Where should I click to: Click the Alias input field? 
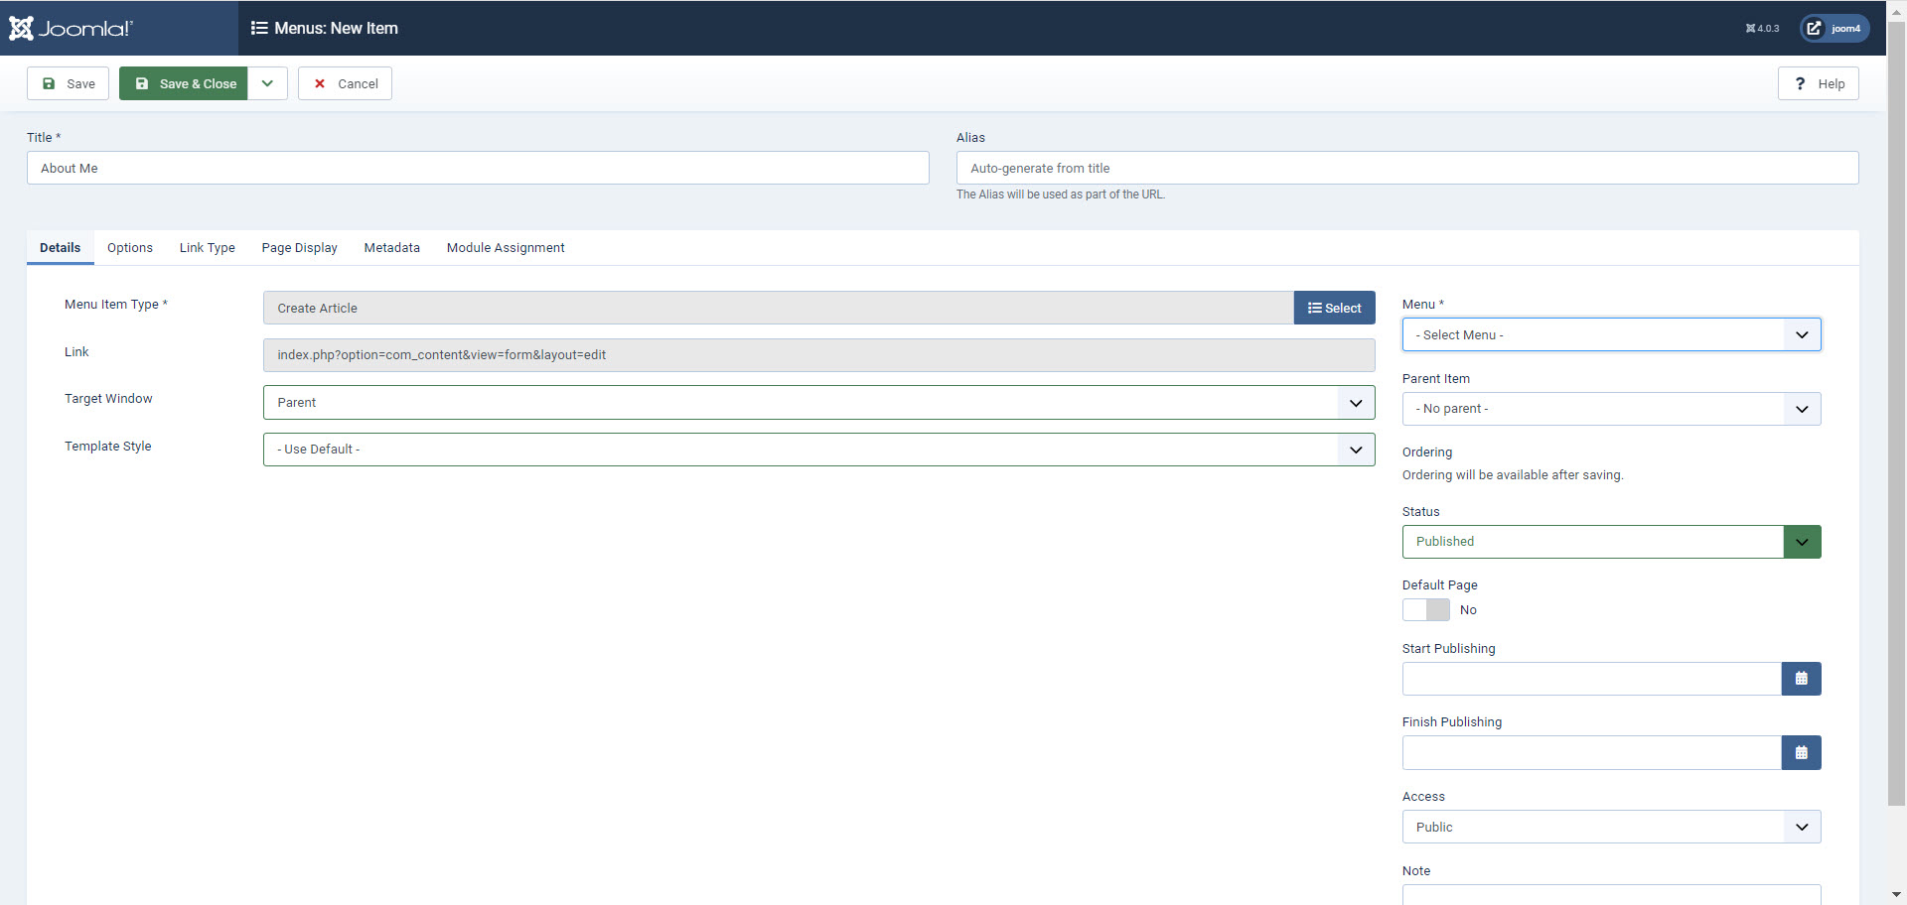(x=1406, y=168)
